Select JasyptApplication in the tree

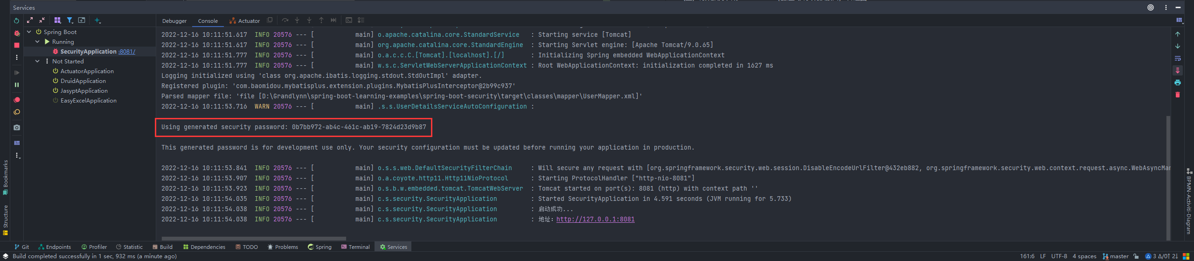(84, 90)
